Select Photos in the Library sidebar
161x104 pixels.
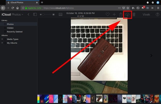click(x=19, y=24)
